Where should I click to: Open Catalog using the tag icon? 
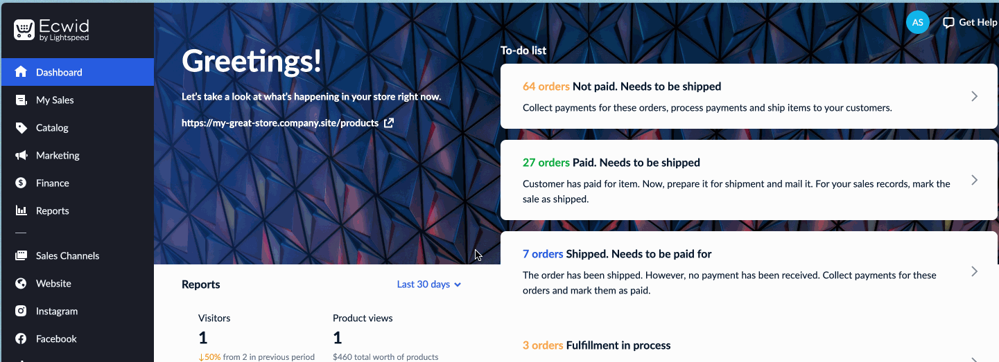click(x=21, y=127)
